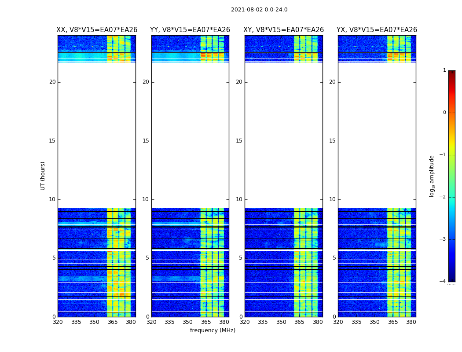Click the XX, V8*V15=EA07*EA26 panel title
This screenshot has width=462, height=352.
pyautogui.click(x=97, y=30)
